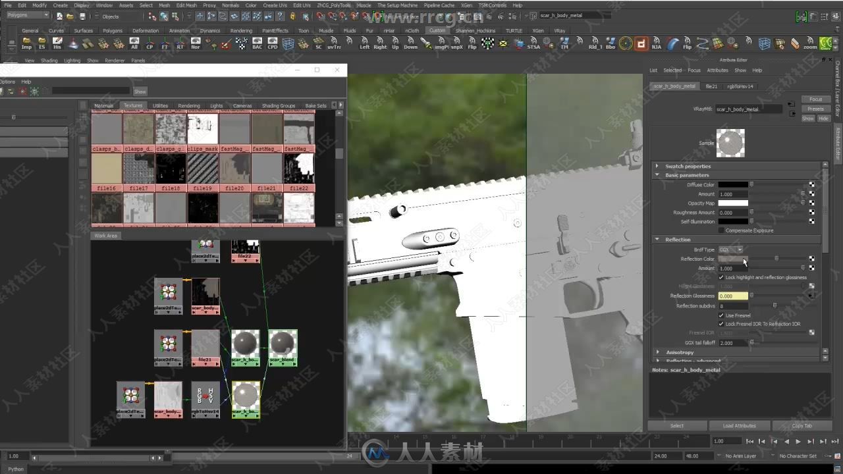The width and height of the screenshot is (843, 474).
Task: Click the Load Attributes button
Action: click(x=739, y=426)
